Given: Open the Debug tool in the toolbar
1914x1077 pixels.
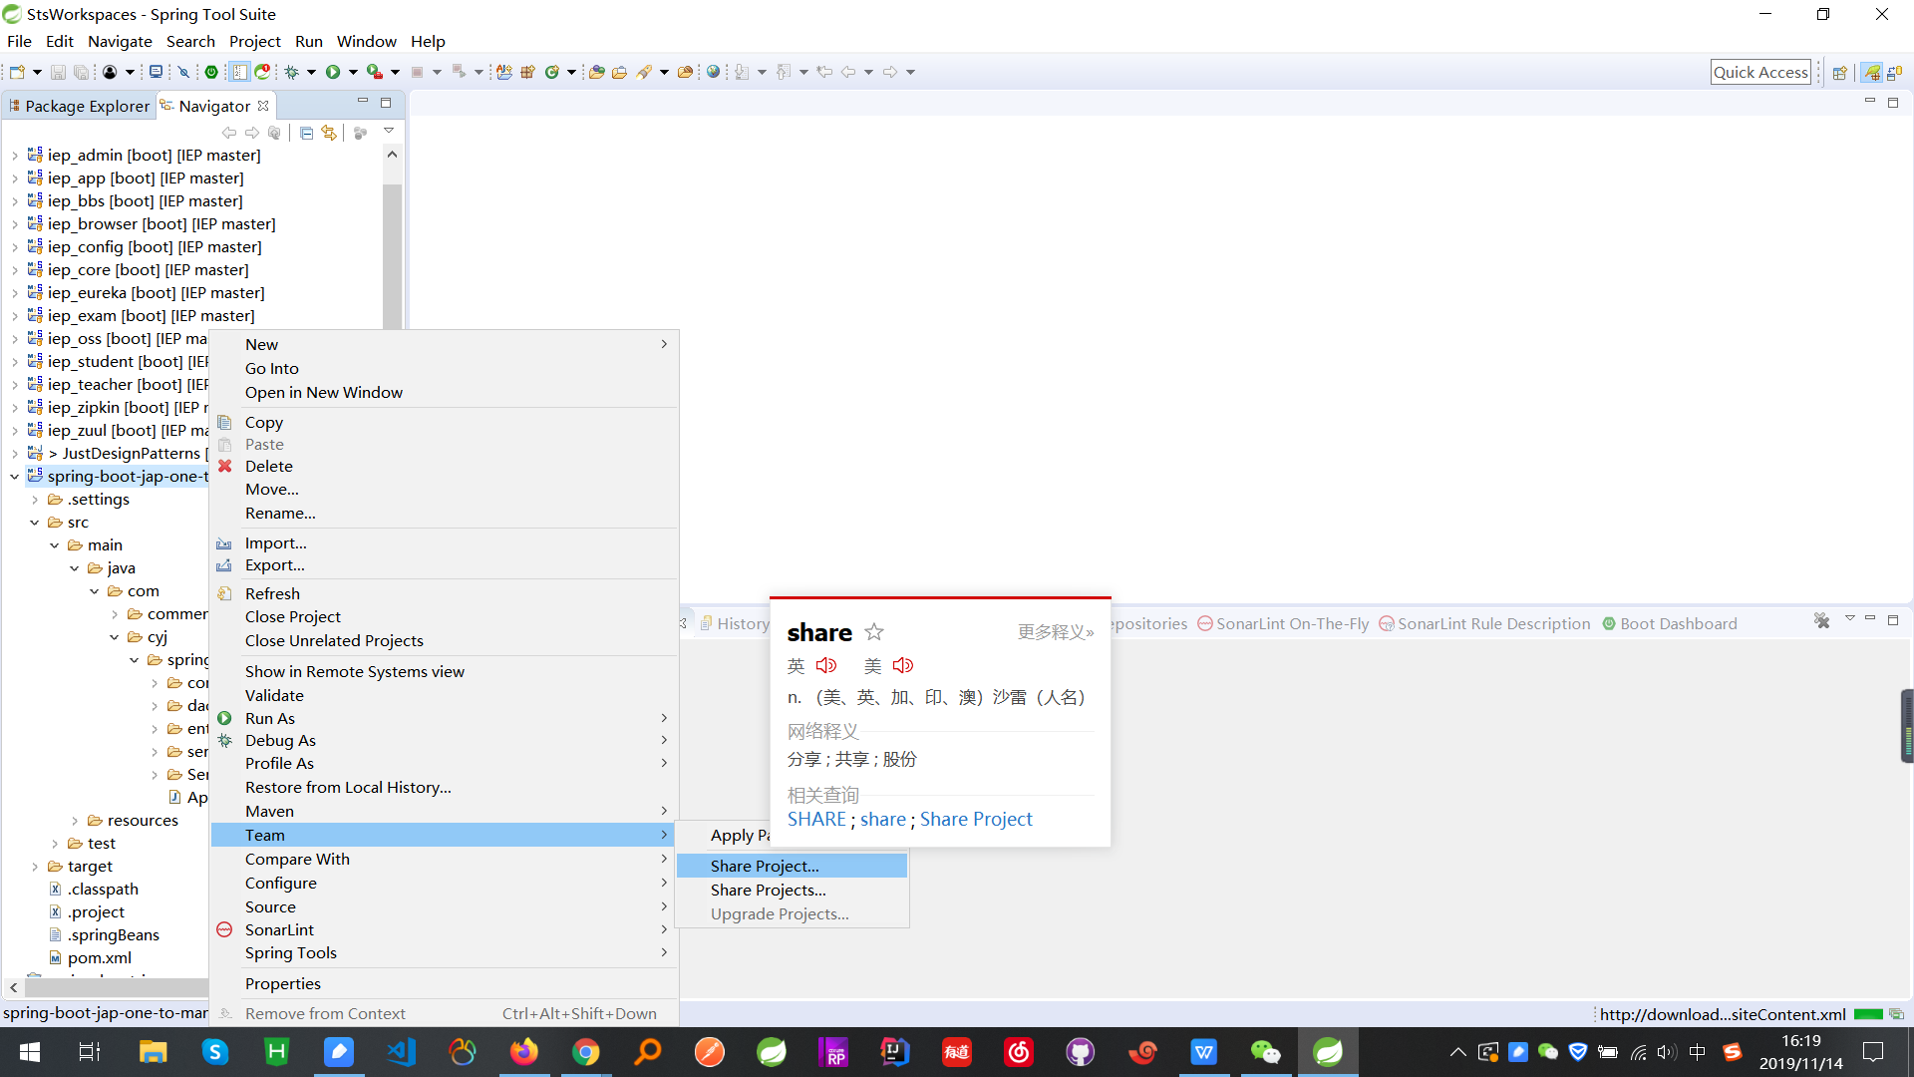Looking at the screenshot, I should click(x=292, y=71).
